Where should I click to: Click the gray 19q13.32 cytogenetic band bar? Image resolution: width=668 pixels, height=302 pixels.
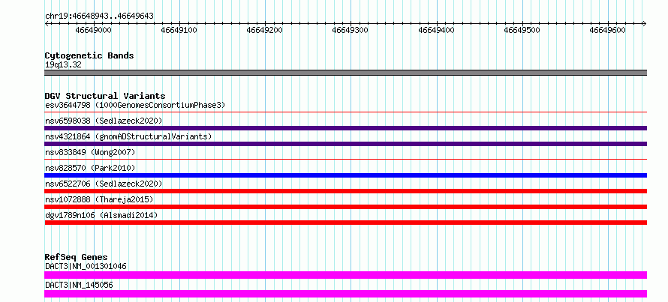346,73
